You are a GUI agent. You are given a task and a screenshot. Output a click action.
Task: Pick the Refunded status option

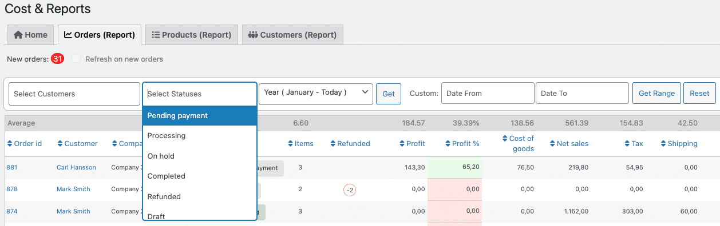(200, 196)
